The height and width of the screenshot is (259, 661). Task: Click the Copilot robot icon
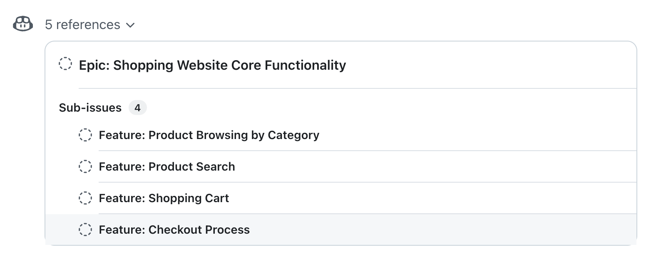(x=22, y=25)
